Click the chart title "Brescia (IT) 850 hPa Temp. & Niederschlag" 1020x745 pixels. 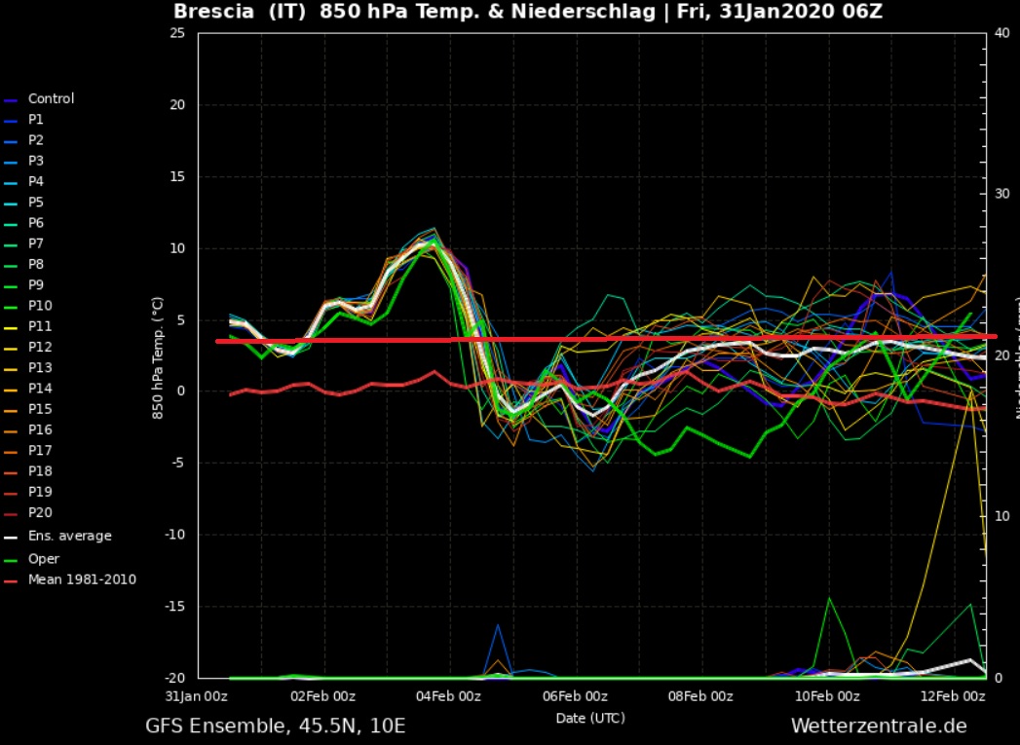414,12
